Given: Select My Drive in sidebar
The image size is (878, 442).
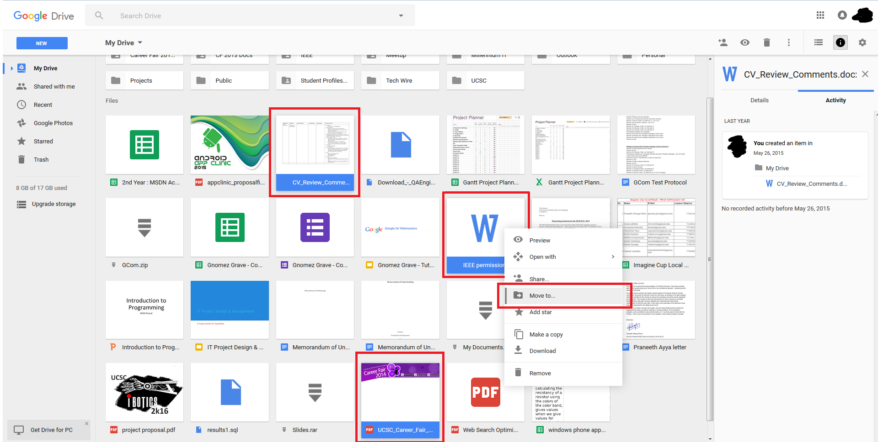Looking at the screenshot, I should click(45, 68).
